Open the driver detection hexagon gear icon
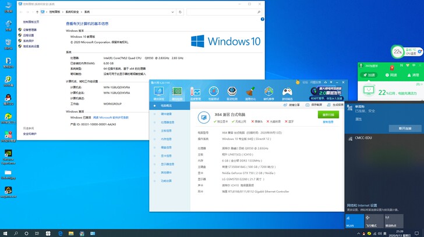 [x=232, y=94]
